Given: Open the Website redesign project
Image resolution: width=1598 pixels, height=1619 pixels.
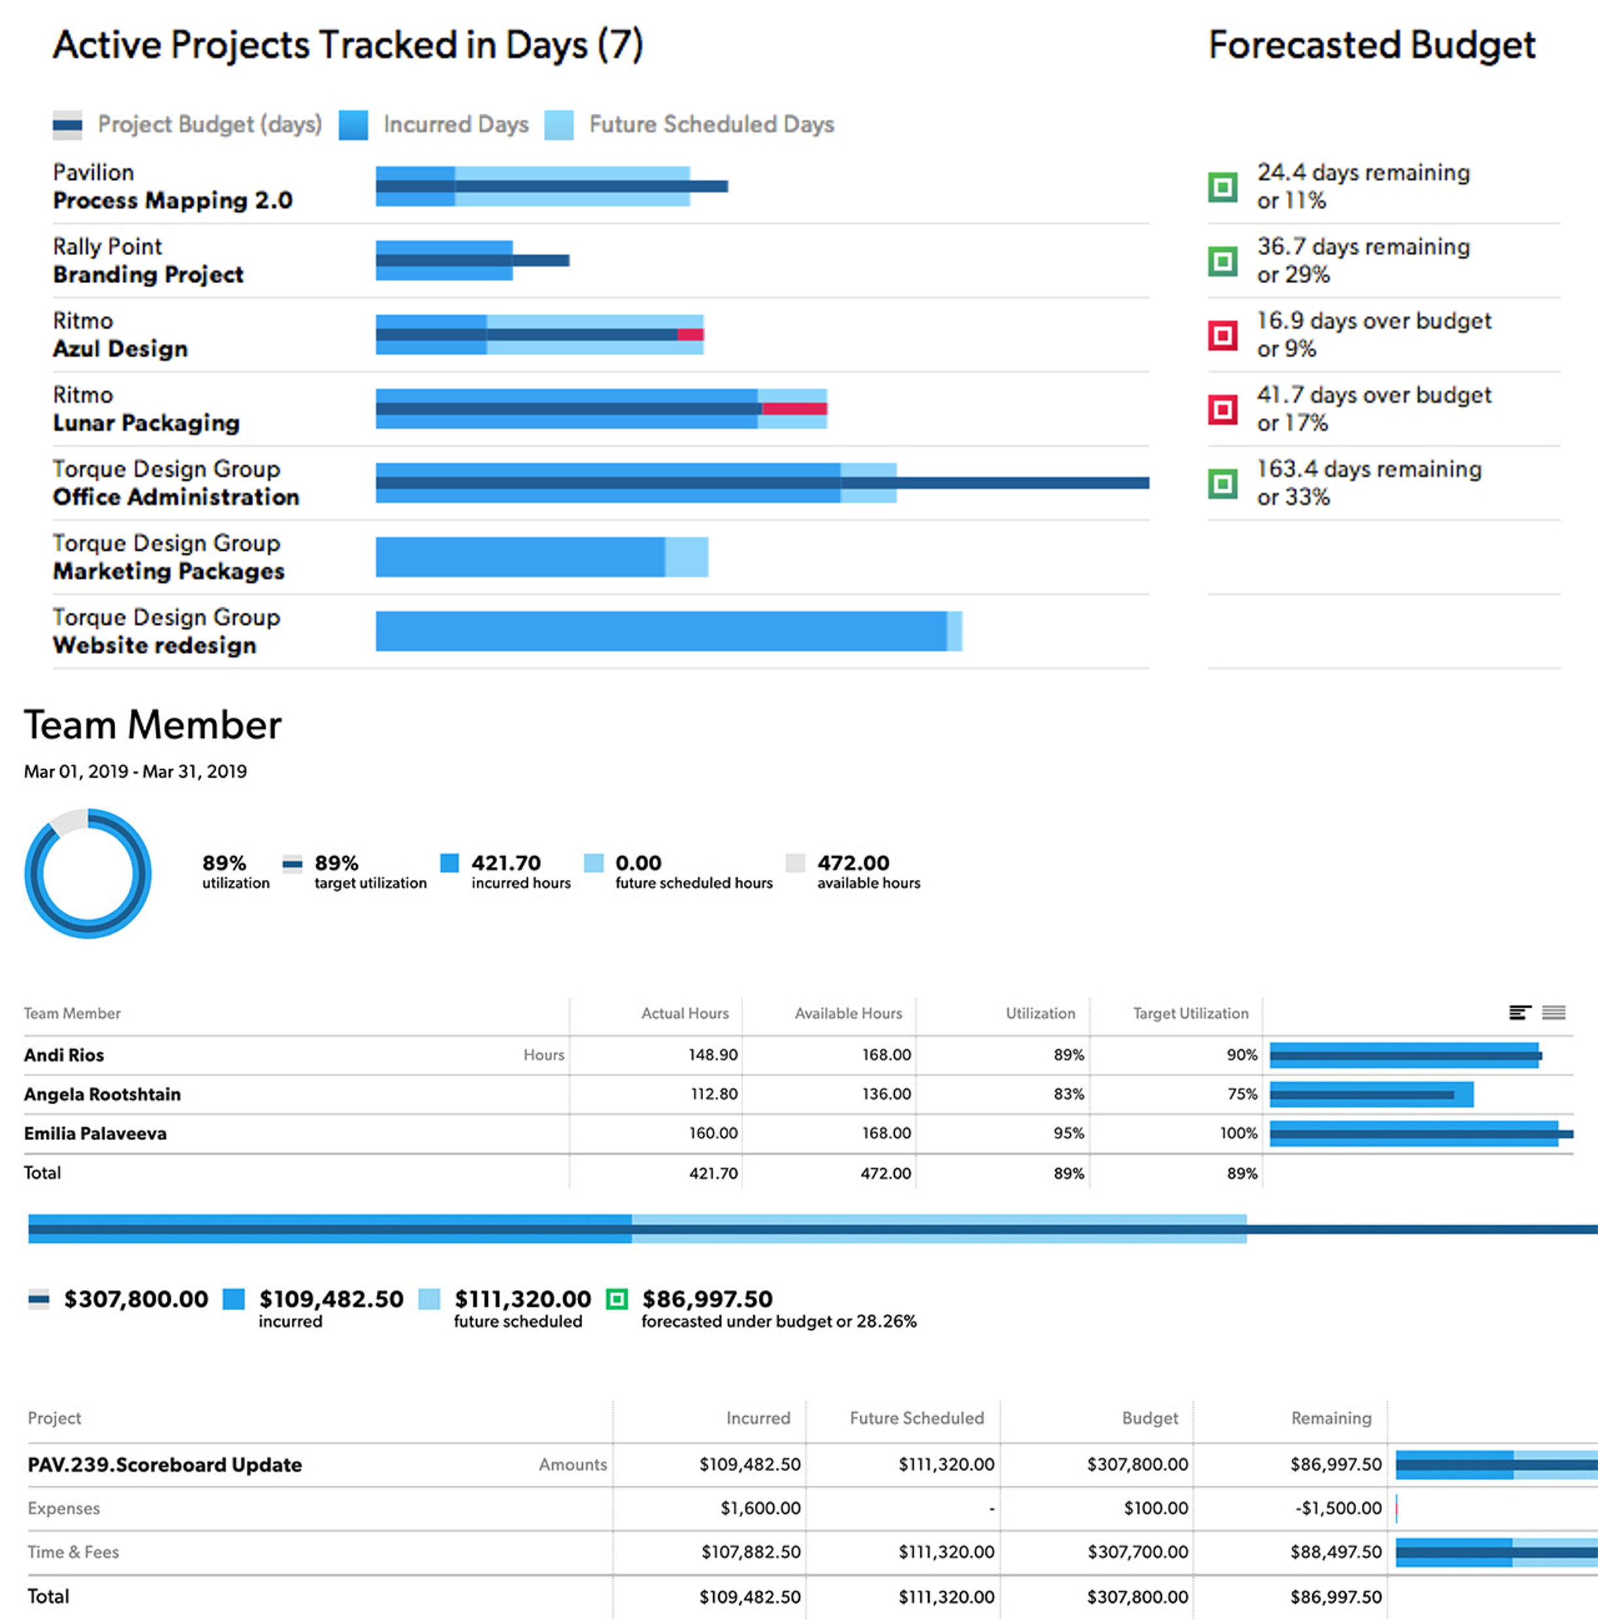Looking at the screenshot, I should click(x=154, y=645).
